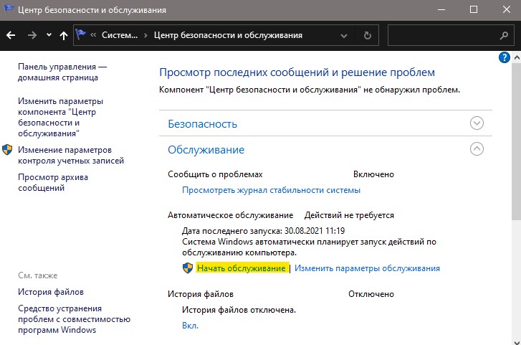Open "Изменение параметров контроля учетных записей"
This screenshot has width=521, height=345.
point(71,155)
